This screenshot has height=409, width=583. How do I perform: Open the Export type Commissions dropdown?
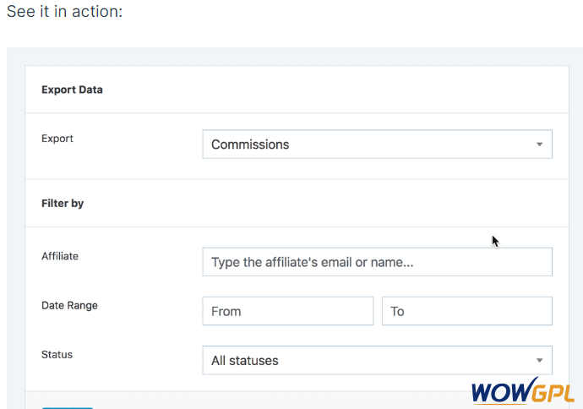[378, 145]
